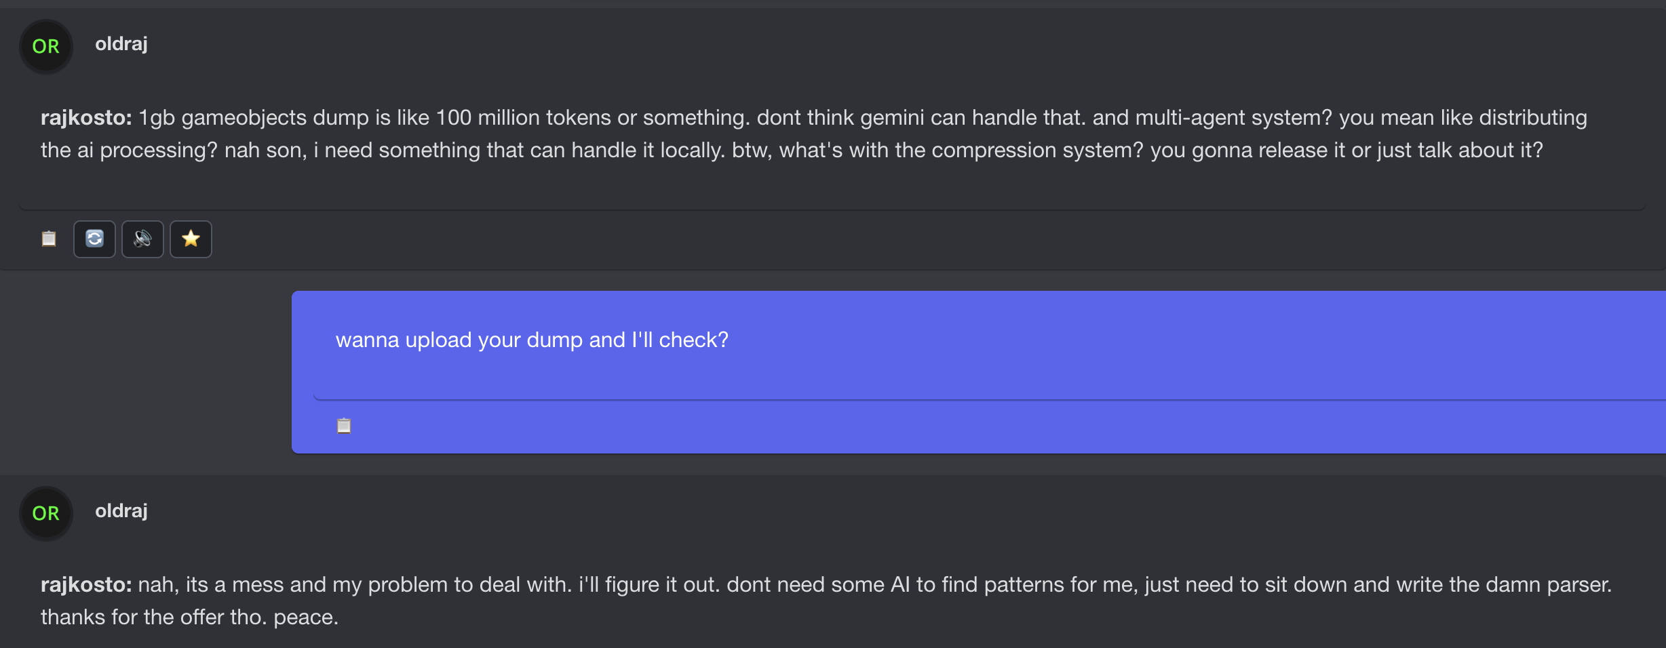The width and height of the screenshot is (1666, 648).
Task: Regenerate the response with the refresh arrows icon
Action: pyautogui.click(x=94, y=239)
